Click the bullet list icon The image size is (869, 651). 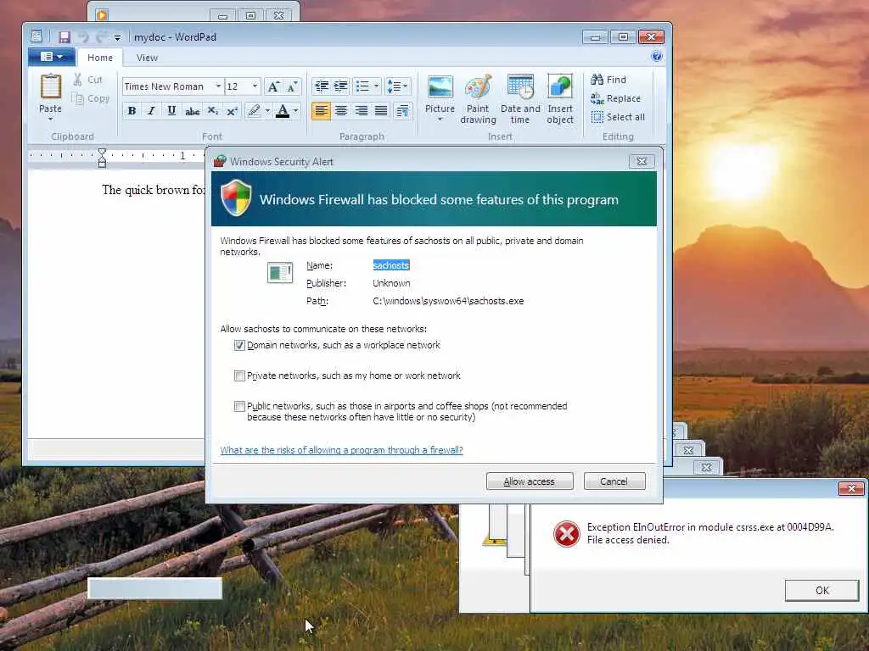[362, 86]
